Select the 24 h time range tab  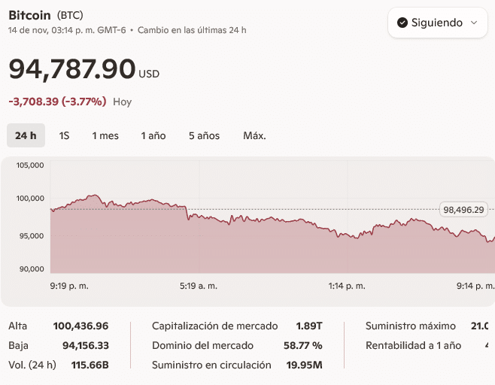tap(26, 135)
